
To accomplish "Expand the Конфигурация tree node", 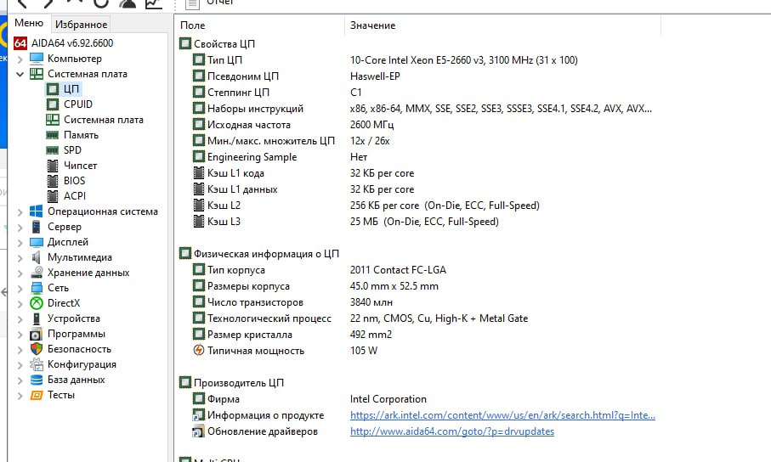I will pos(20,365).
